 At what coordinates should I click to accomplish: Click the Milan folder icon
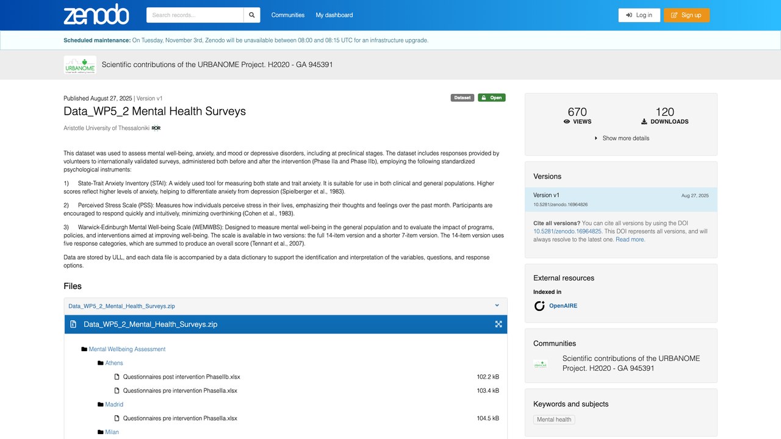(x=101, y=432)
